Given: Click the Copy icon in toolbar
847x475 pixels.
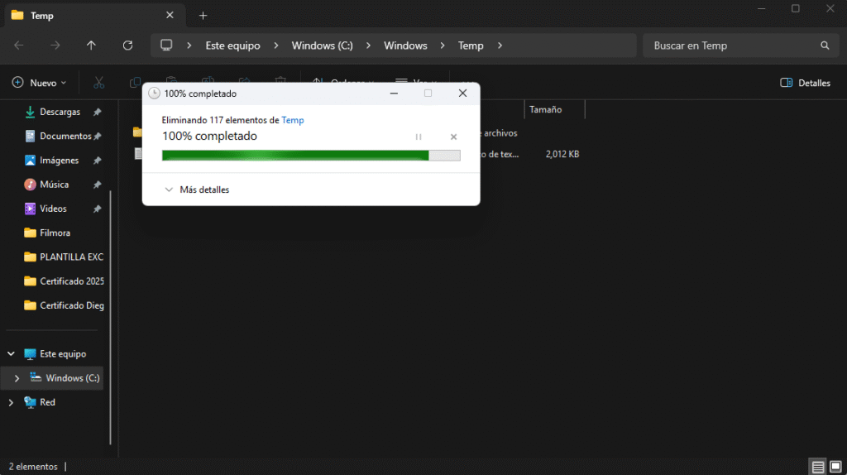Looking at the screenshot, I should (x=135, y=83).
